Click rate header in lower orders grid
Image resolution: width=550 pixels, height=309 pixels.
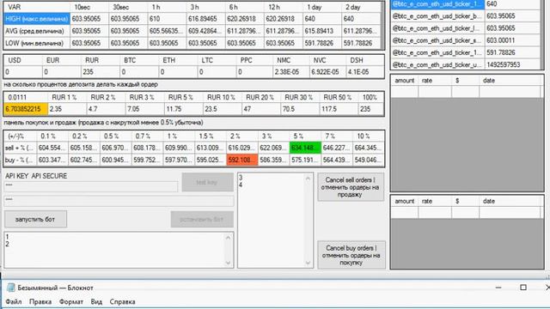(435, 202)
